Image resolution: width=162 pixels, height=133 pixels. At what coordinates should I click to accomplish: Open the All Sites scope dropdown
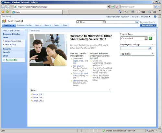click(104, 22)
